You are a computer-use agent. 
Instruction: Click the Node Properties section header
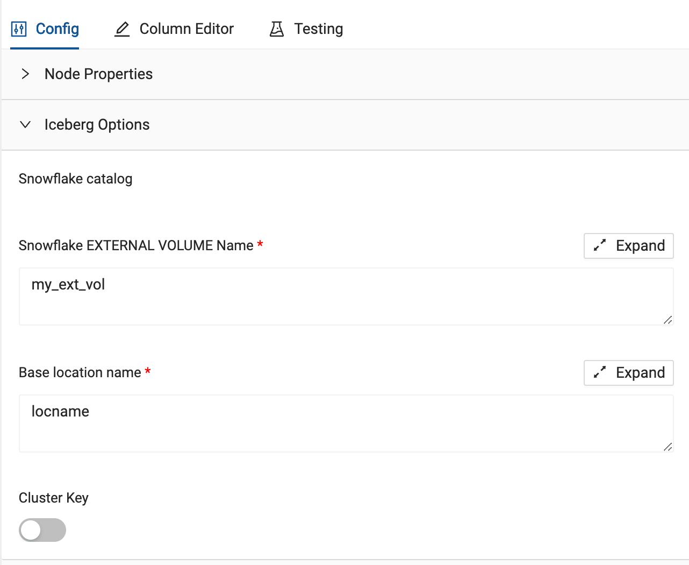coord(98,74)
